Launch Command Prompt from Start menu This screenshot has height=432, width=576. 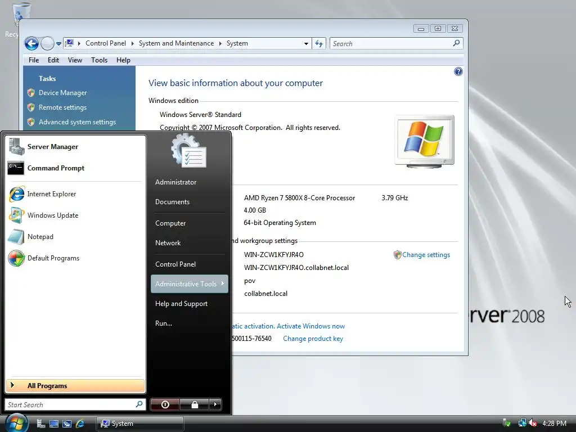tap(75, 168)
